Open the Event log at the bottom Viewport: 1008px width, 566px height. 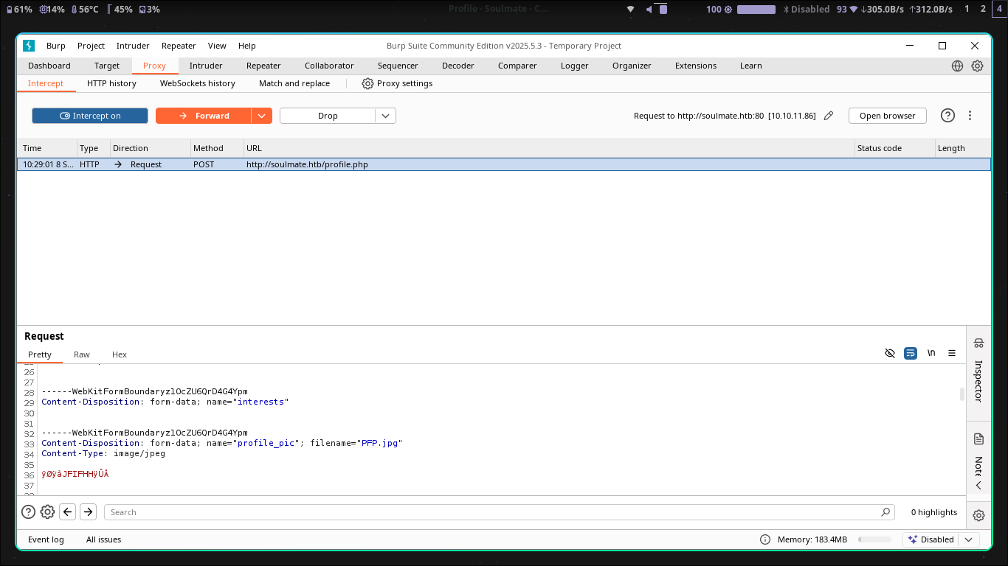click(x=46, y=539)
